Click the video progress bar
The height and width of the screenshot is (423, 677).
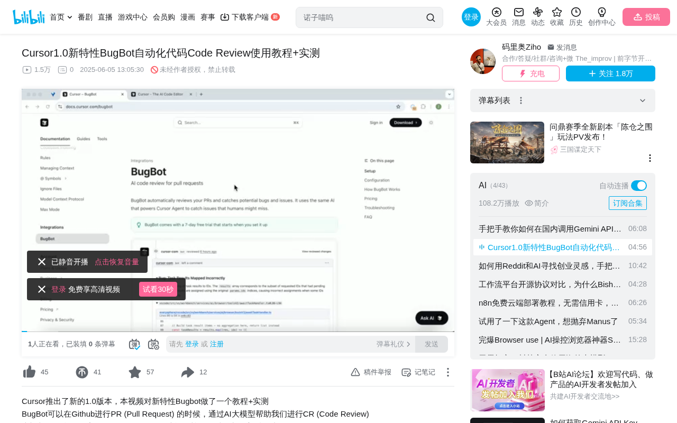click(x=238, y=331)
